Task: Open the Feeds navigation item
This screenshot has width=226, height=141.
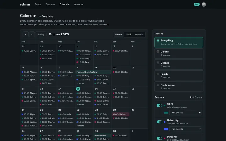Action: point(38,4)
